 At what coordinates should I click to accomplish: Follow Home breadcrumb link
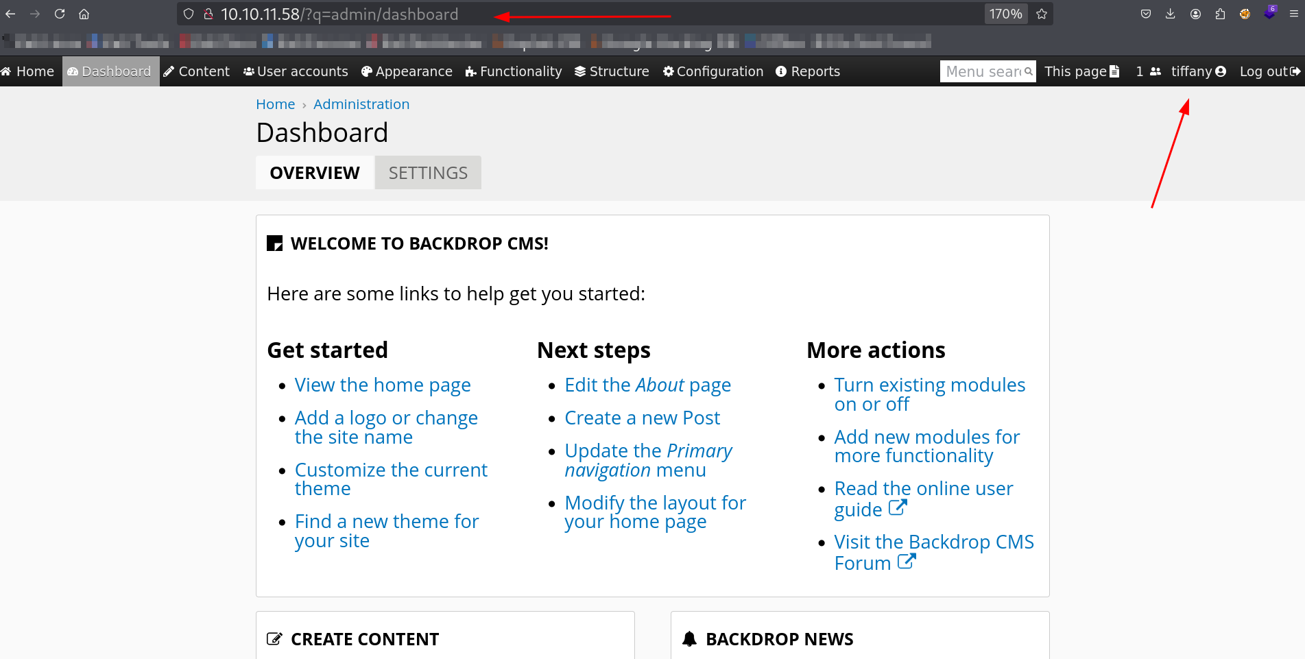[275, 104]
